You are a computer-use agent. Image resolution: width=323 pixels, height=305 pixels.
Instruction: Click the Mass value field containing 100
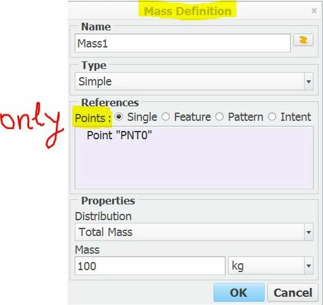pos(150,266)
